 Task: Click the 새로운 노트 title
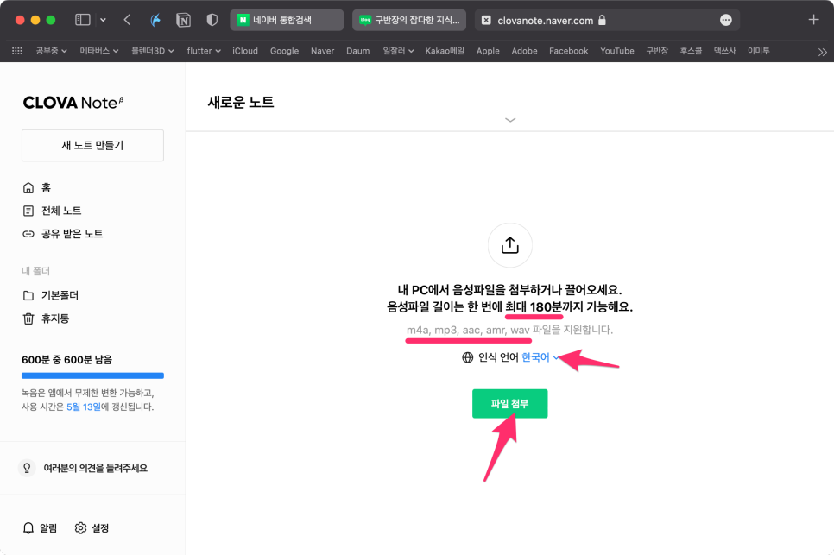click(241, 102)
